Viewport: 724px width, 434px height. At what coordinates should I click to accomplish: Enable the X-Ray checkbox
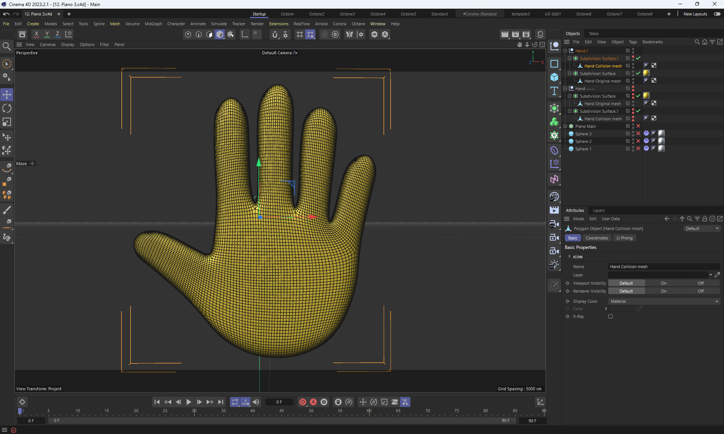coord(610,316)
